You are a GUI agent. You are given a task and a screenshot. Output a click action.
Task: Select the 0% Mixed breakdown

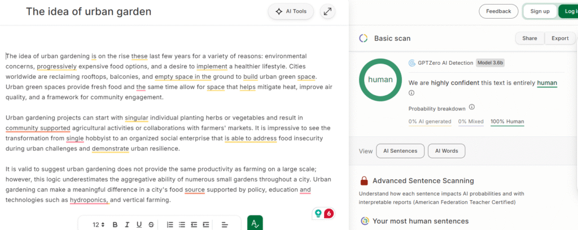pos(471,121)
